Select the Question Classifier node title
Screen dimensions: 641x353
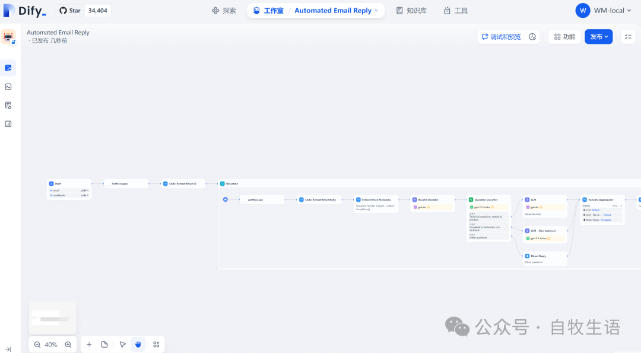(486, 200)
